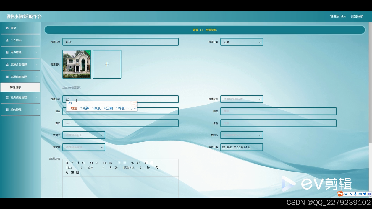Pick IME candidate 等值

120,108
